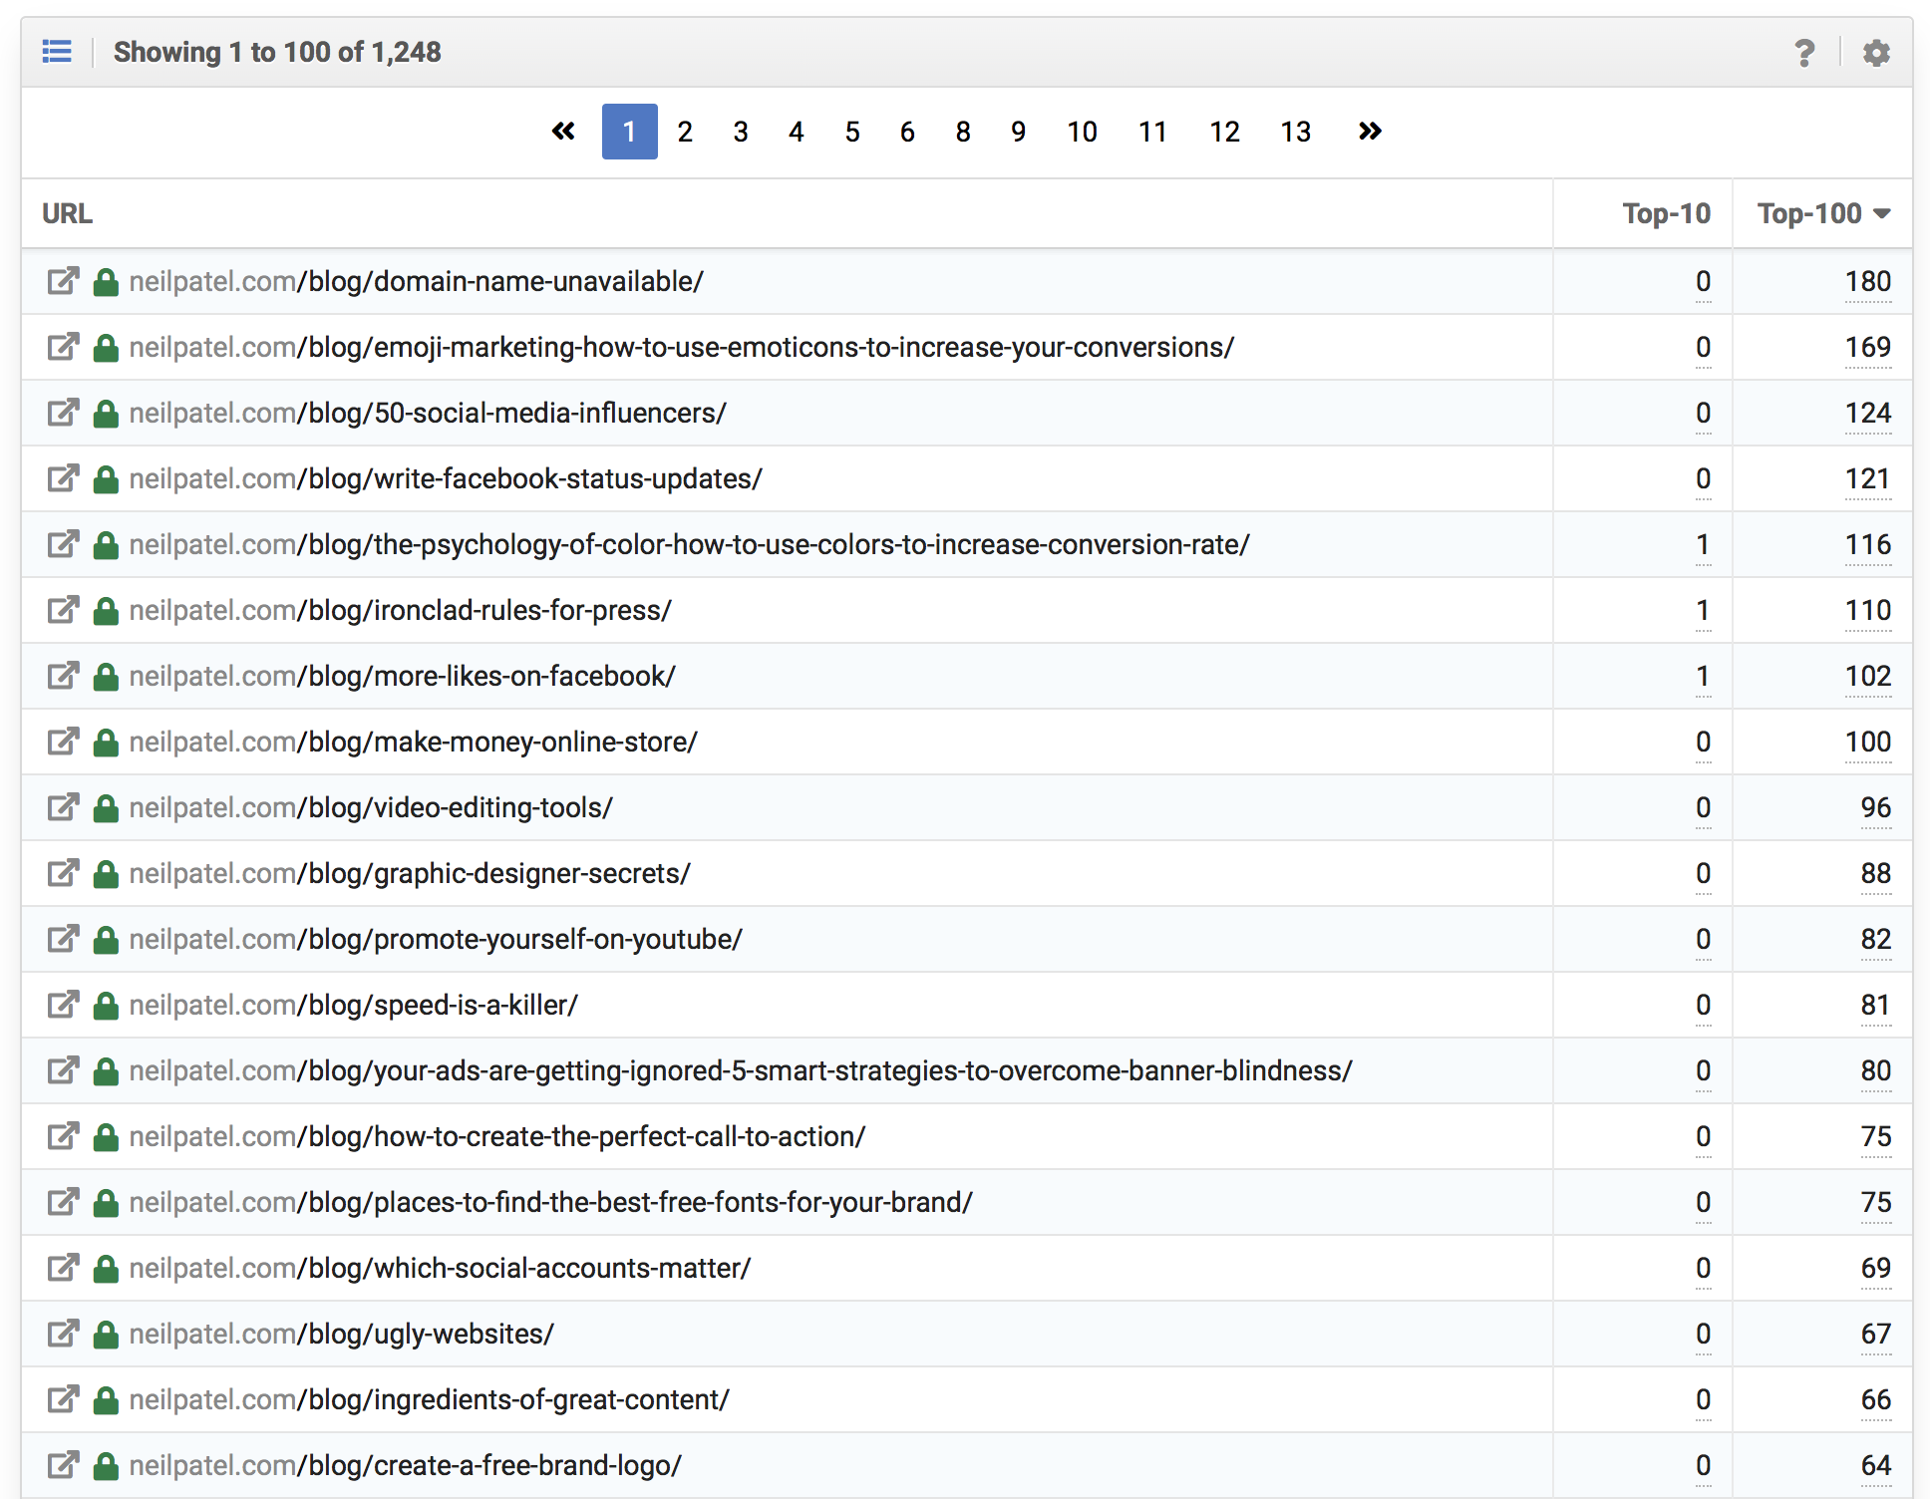Open external link icon for ironclad-rules-for-press row
Viewport: 1930px width, 1499px height.
tap(63, 610)
